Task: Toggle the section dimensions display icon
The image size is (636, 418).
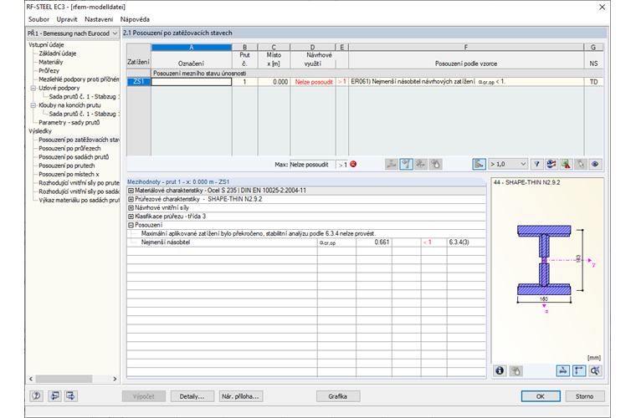Action: pos(563,370)
